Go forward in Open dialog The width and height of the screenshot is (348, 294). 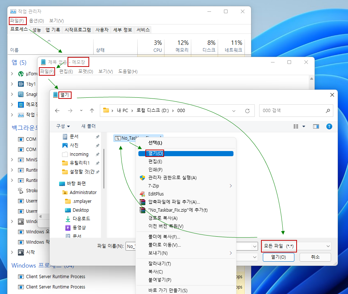(x=70, y=111)
